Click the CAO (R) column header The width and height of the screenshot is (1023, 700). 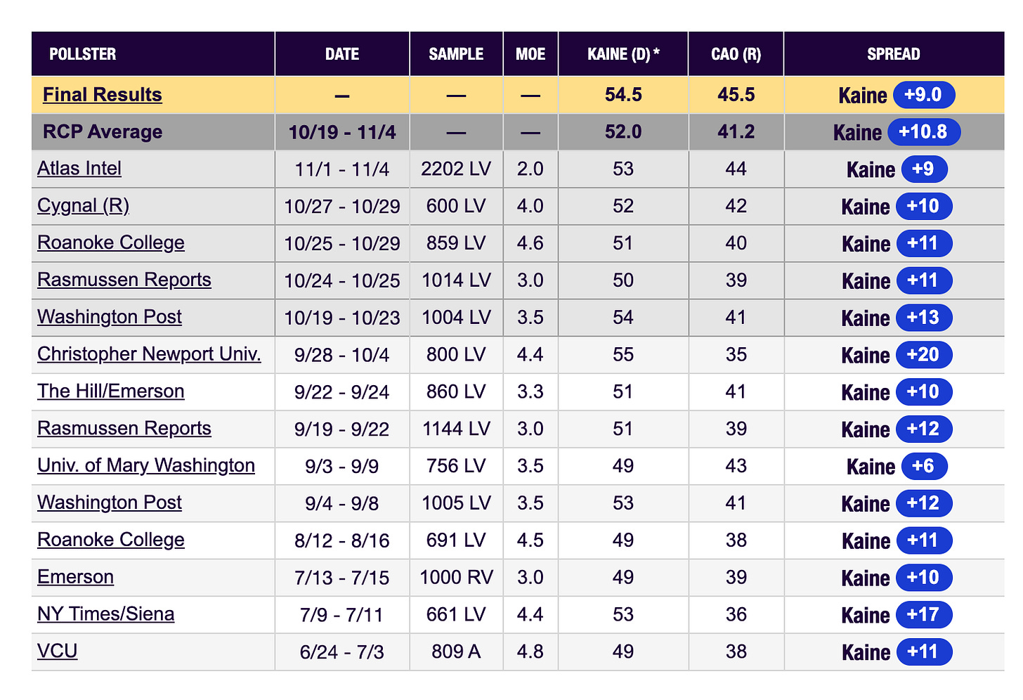pyautogui.click(x=736, y=54)
